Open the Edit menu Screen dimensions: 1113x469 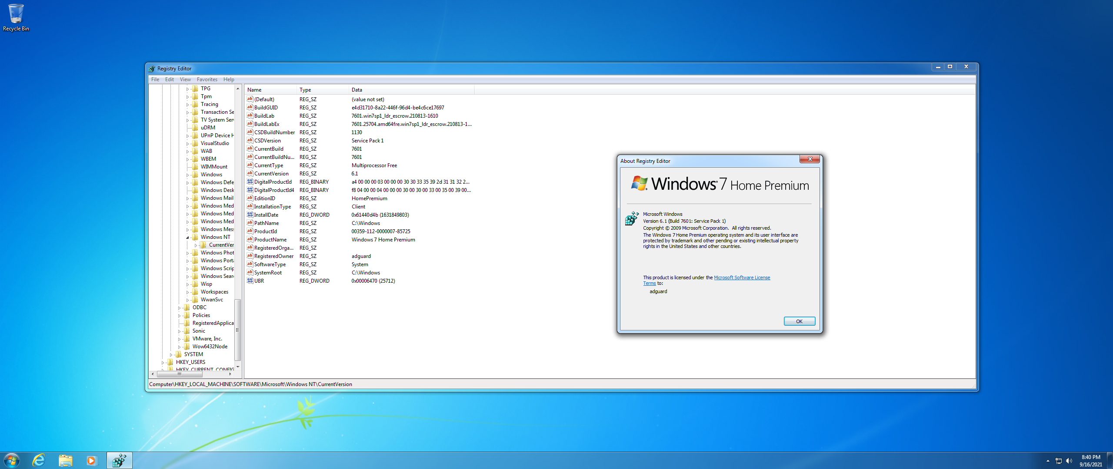tap(170, 79)
